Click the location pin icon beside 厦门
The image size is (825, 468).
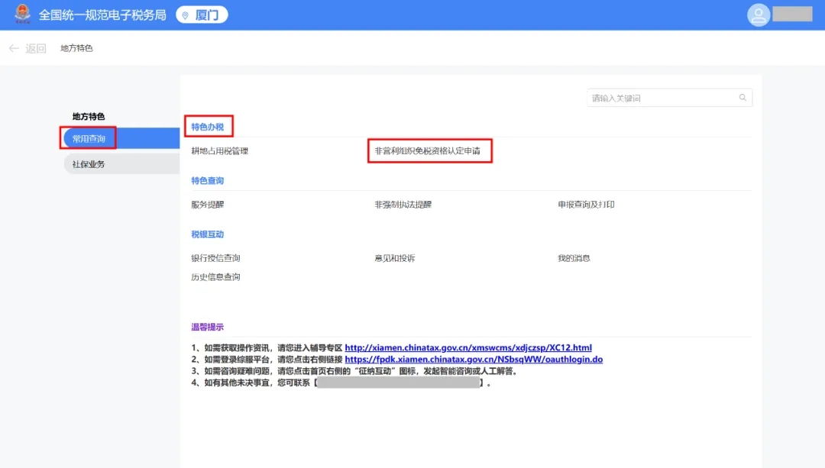click(x=185, y=15)
